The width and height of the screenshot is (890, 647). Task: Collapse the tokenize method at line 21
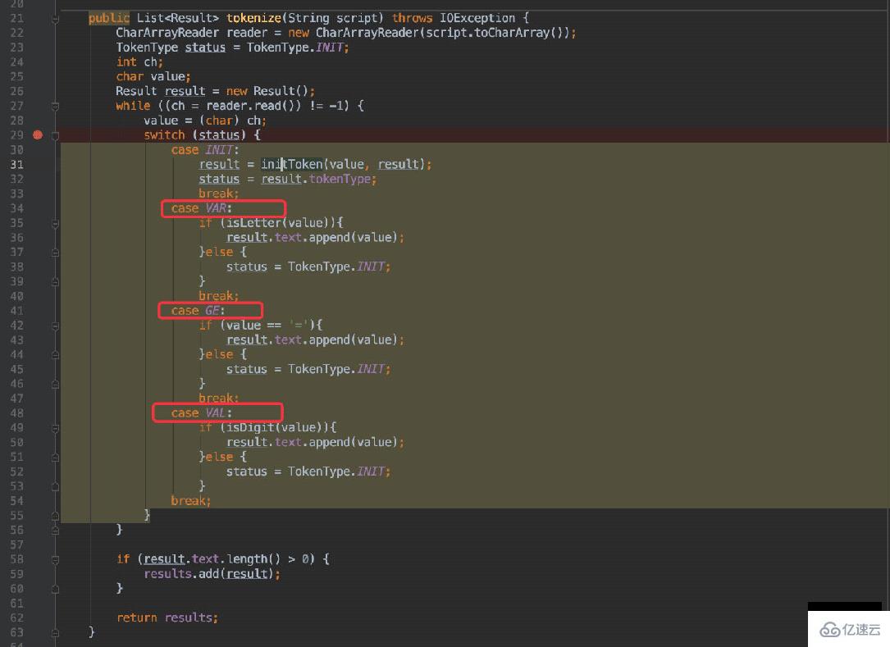(x=56, y=20)
